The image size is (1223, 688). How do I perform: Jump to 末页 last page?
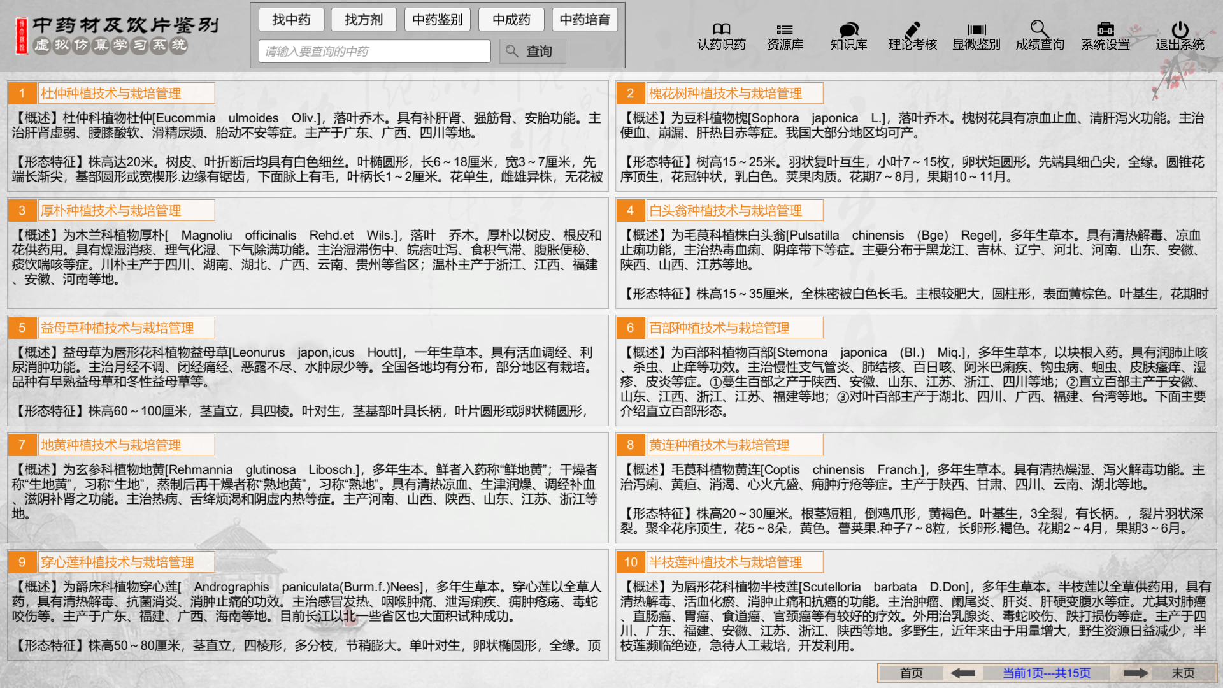(x=1183, y=672)
